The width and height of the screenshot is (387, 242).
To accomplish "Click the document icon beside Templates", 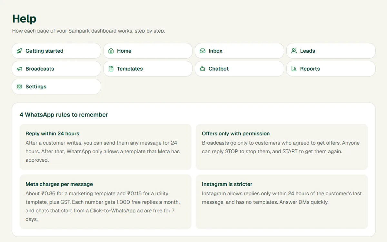I will pyautogui.click(x=111, y=69).
